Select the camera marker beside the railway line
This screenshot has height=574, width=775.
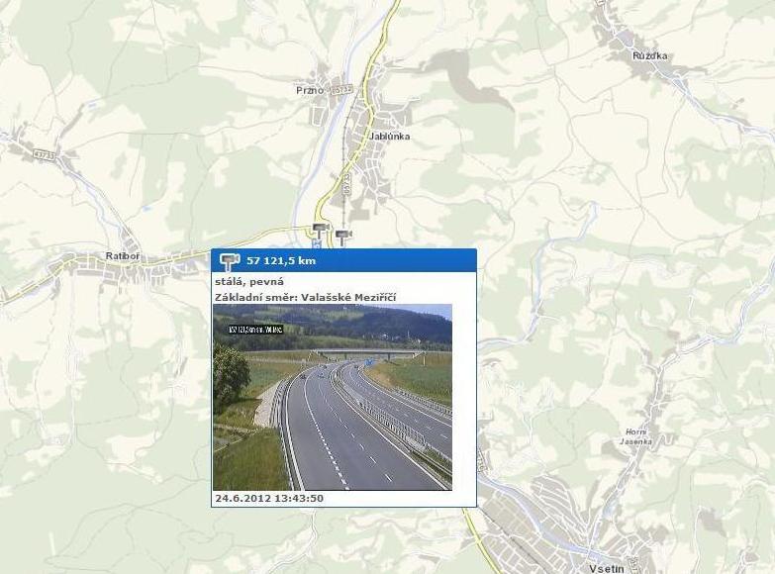(x=343, y=237)
